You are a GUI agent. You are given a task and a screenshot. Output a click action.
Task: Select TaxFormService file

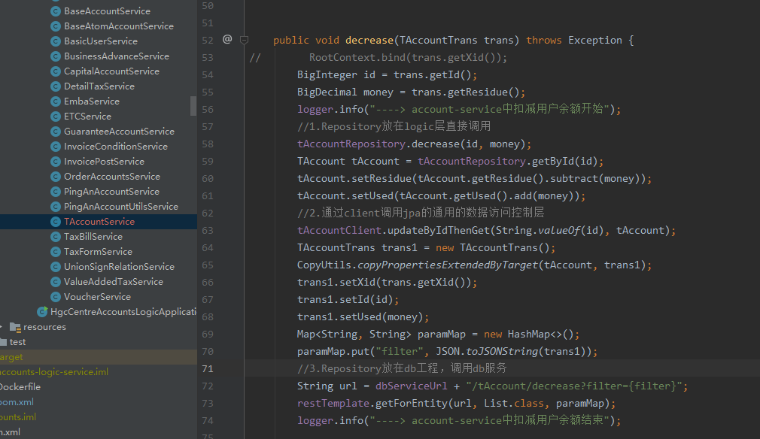click(x=98, y=251)
